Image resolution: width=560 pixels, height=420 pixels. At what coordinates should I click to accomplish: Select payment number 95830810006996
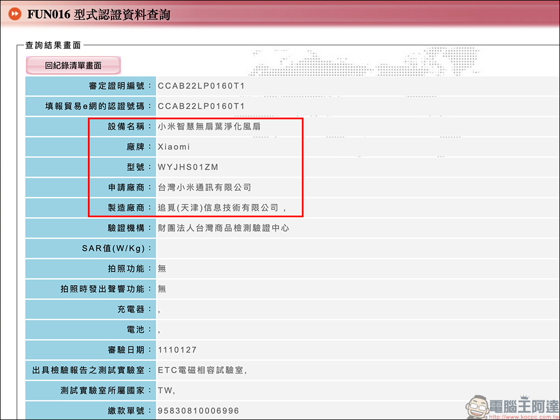coord(199,410)
